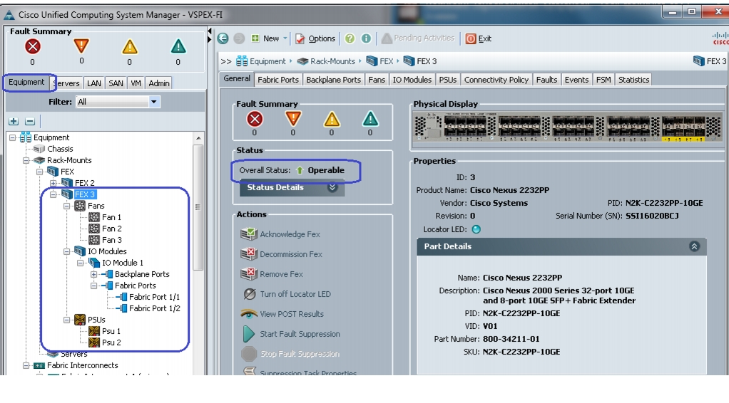Select IO Module 1 in the tree
The height and width of the screenshot is (403, 729).
(x=122, y=263)
